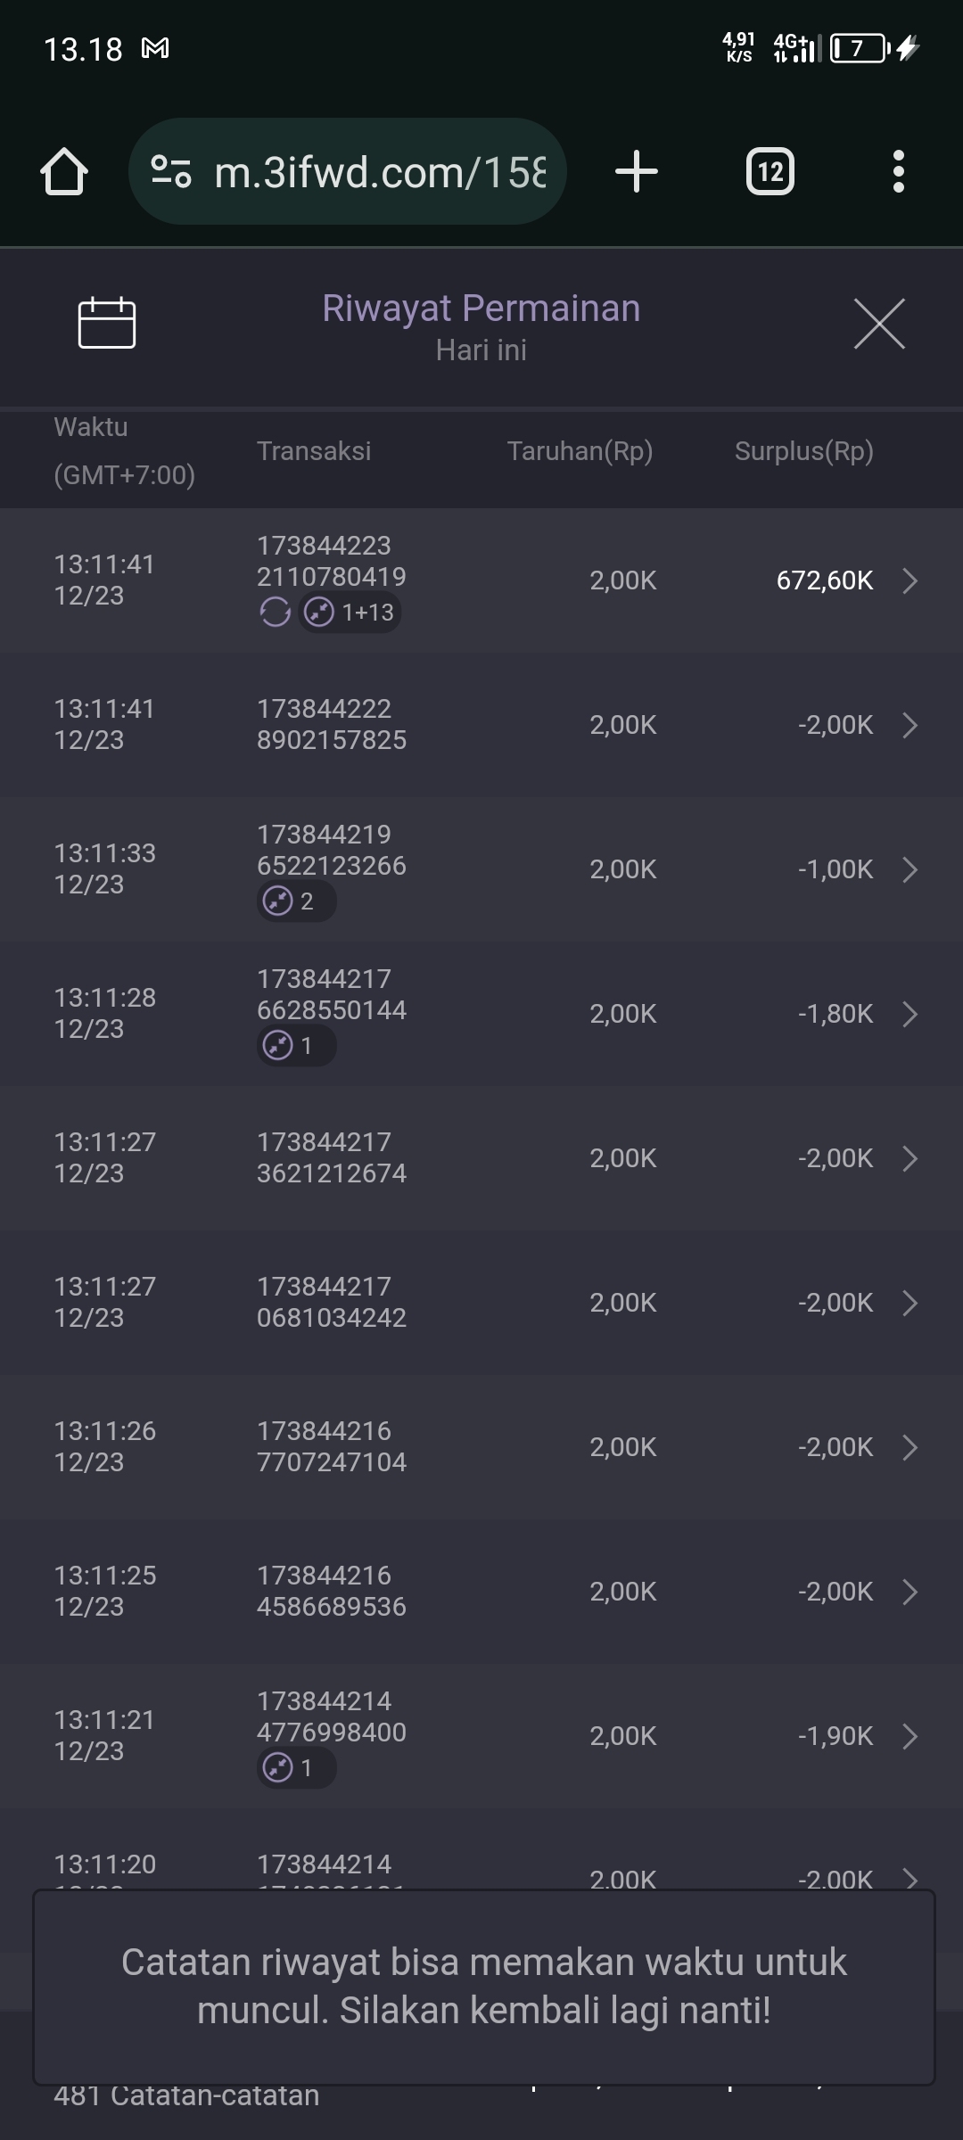963x2140 pixels.
Task: Open transaction 1738442173621212674 row
Action: coord(481,1158)
